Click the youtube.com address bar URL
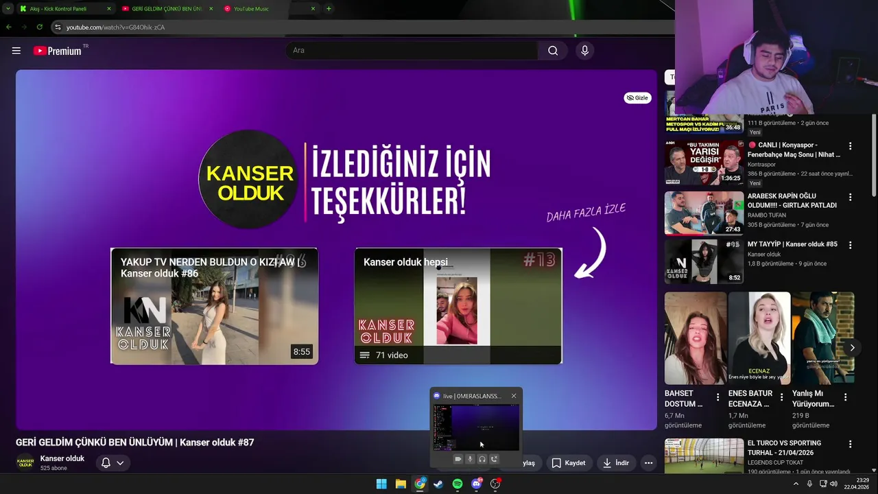The image size is (878, 494). pyautogui.click(x=115, y=27)
